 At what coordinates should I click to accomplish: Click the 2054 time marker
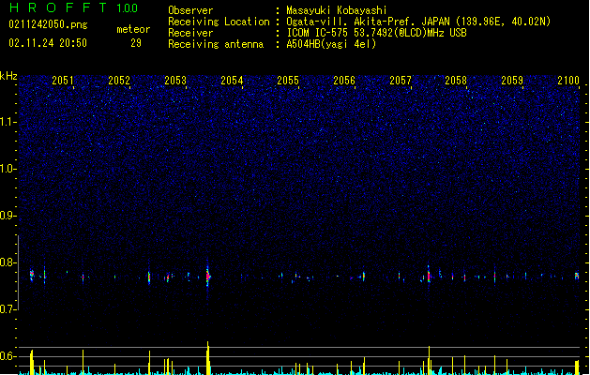click(x=232, y=81)
